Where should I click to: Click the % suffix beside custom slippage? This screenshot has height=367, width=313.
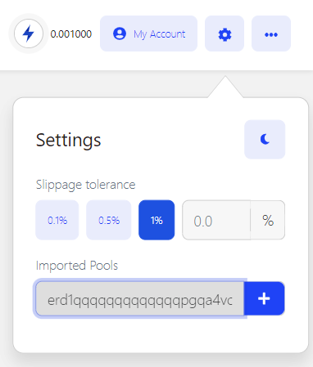(268, 220)
